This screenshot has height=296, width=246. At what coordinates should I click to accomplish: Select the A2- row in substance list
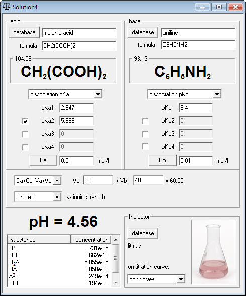tap(59, 276)
